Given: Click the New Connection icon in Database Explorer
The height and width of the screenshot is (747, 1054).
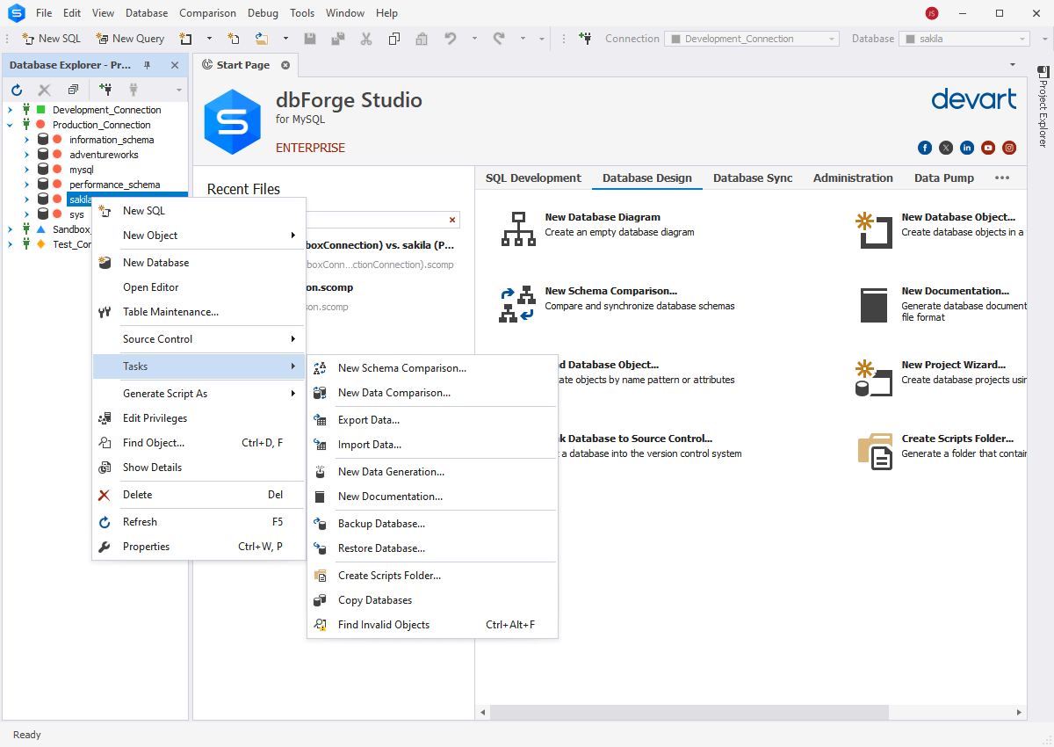Looking at the screenshot, I should pos(105,89).
